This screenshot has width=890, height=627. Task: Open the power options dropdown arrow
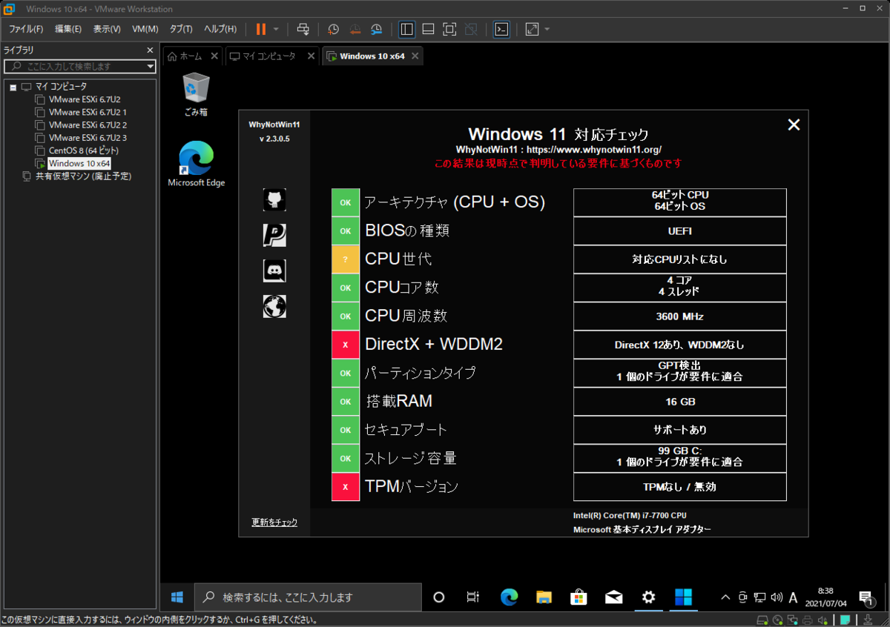[276, 30]
